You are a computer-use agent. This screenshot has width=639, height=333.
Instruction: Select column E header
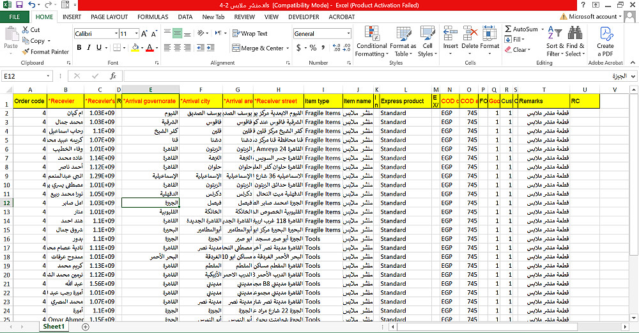150,89
